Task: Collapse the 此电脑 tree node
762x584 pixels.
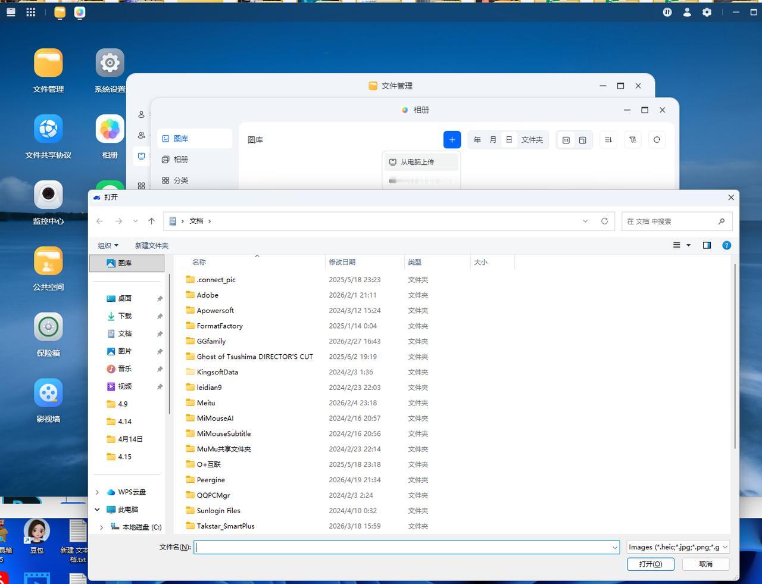Action: [97, 510]
